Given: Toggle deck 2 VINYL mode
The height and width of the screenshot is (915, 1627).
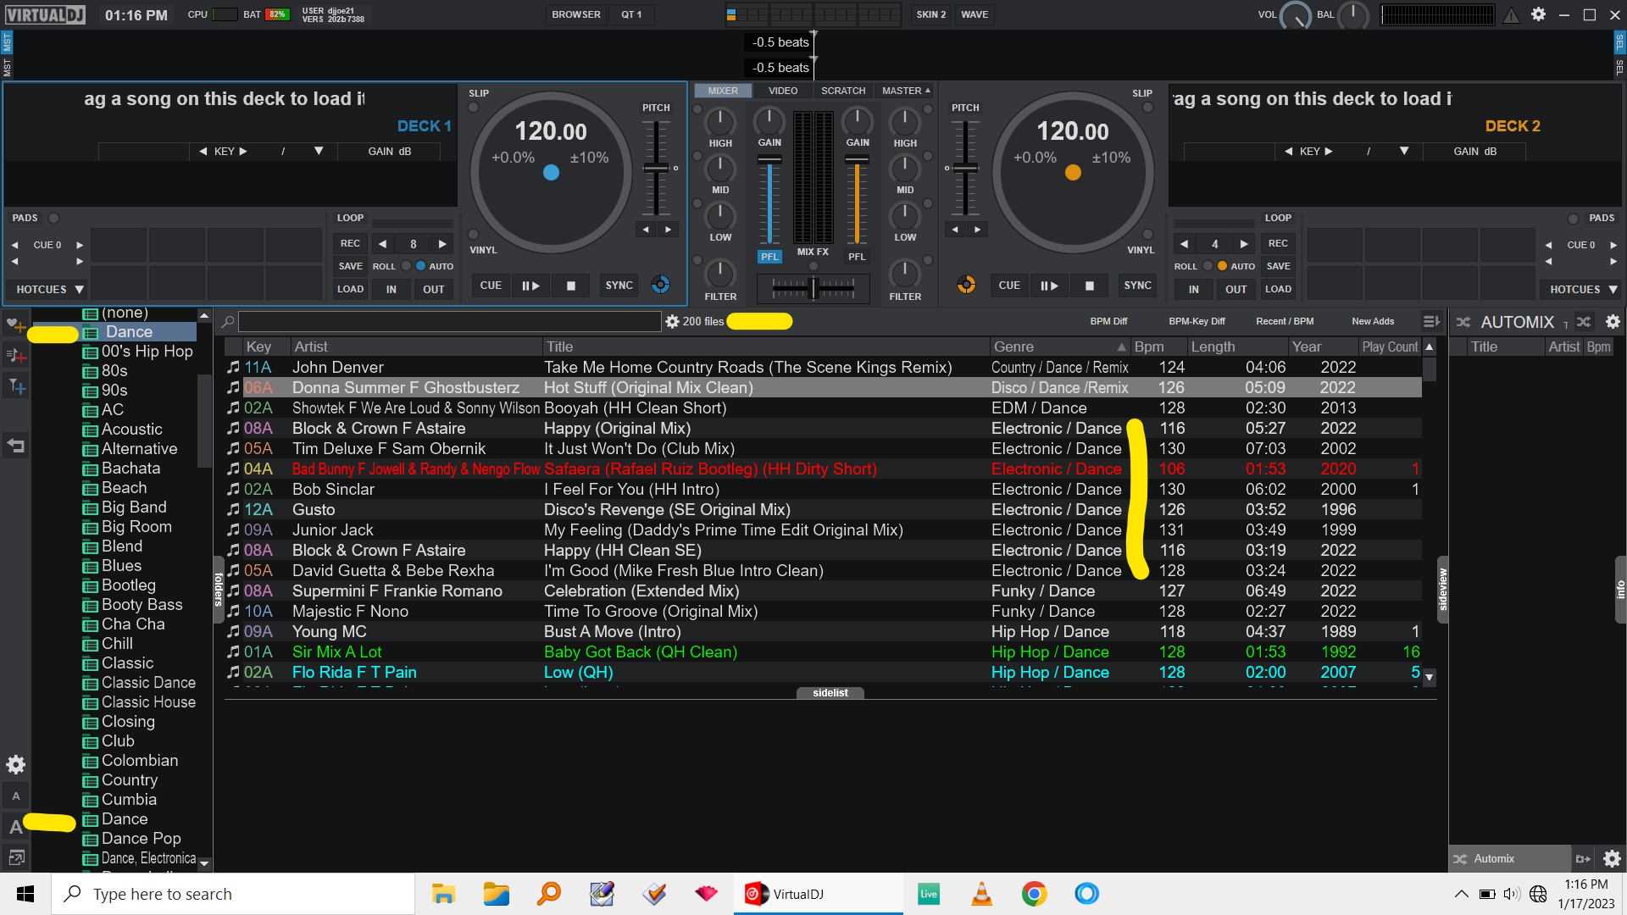Looking at the screenshot, I should (1147, 235).
